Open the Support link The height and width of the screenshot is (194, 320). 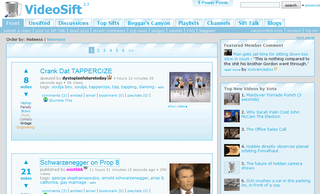point(207,31)
